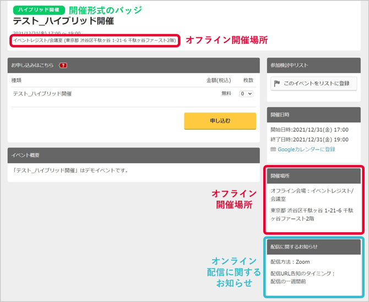
Task: Click このイベントをリストに登録 button
Action: pos(313,84)
